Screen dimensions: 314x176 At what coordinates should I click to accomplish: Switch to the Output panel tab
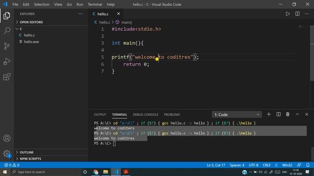click(100, 114)
